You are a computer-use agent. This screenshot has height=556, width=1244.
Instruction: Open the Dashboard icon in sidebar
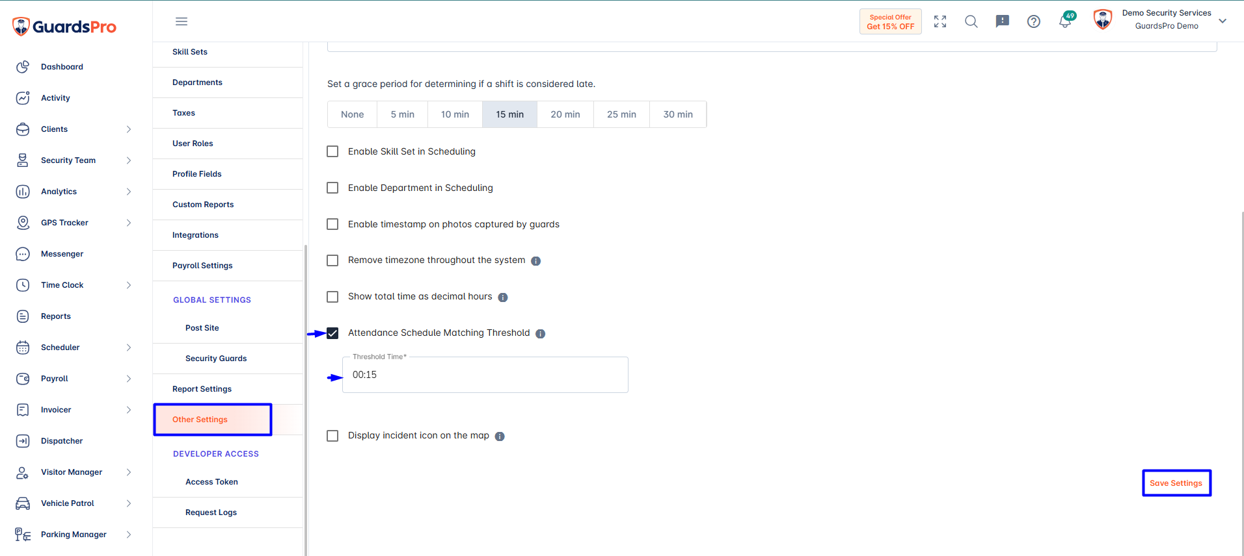23,67
